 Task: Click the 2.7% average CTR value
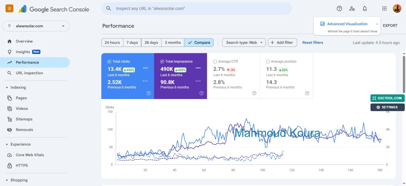219,69
